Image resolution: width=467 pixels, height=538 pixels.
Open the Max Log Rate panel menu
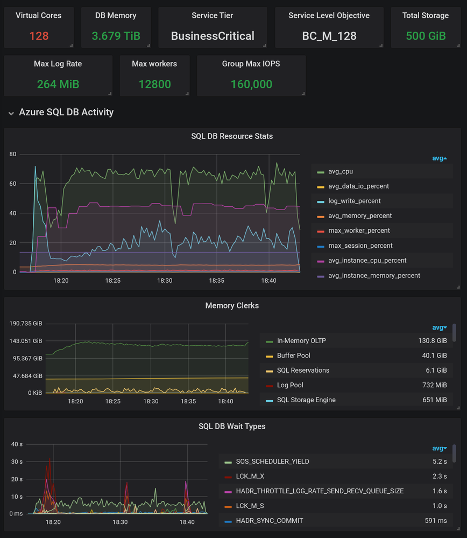point(58,64)
